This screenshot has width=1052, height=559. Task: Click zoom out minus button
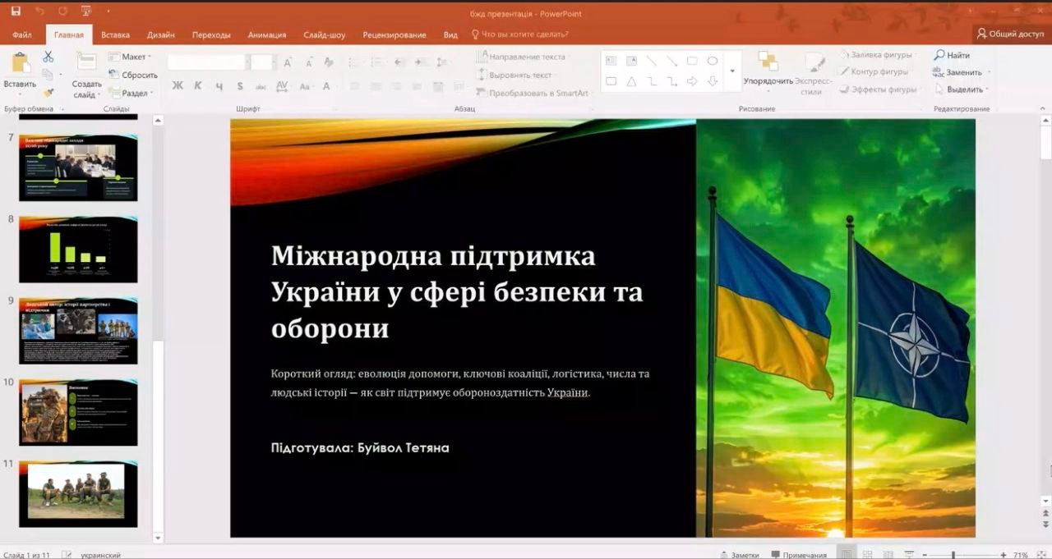pyautogui.click(x=925, y=555)
